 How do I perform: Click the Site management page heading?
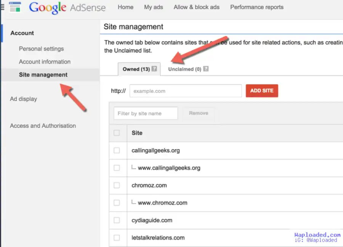pyautogui.click(x=133, y=27)
